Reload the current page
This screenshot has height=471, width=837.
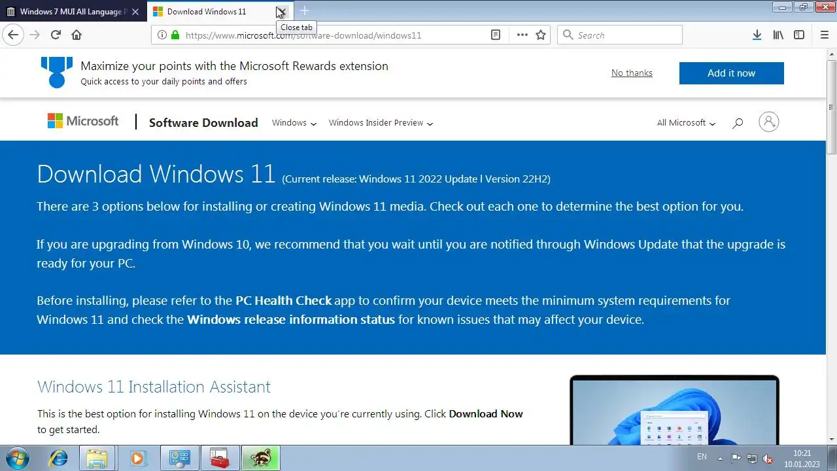(56, 35)
